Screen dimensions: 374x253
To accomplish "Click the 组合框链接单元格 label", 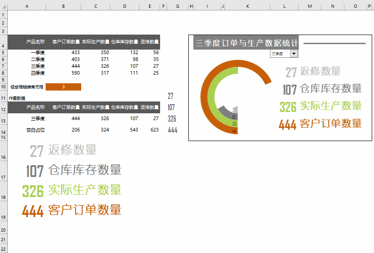I will click(27, 87).
